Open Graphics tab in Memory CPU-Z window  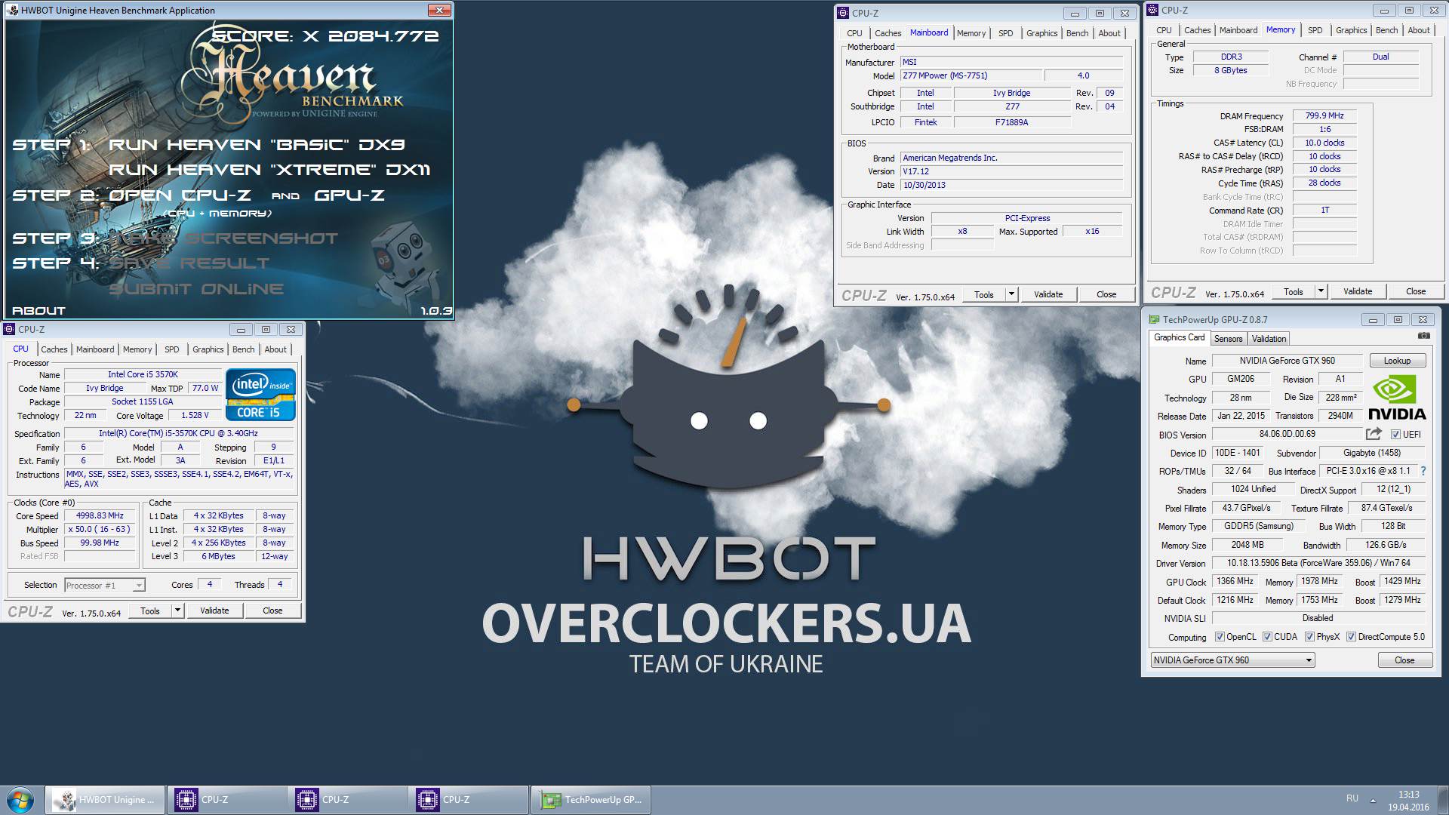click(x=1351, y=30)
